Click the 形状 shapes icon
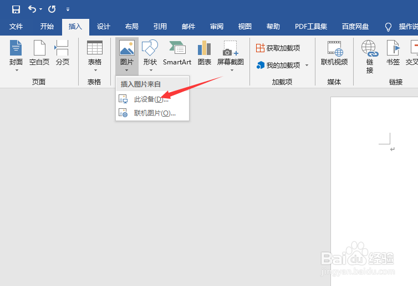This screenshot has width=418, height=286. click(x=150, y=48)
